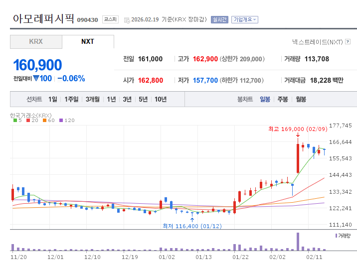Select the 월봉 monthly candle chart
The height and width of the screenshot is (265, 357).
[301, 99]
